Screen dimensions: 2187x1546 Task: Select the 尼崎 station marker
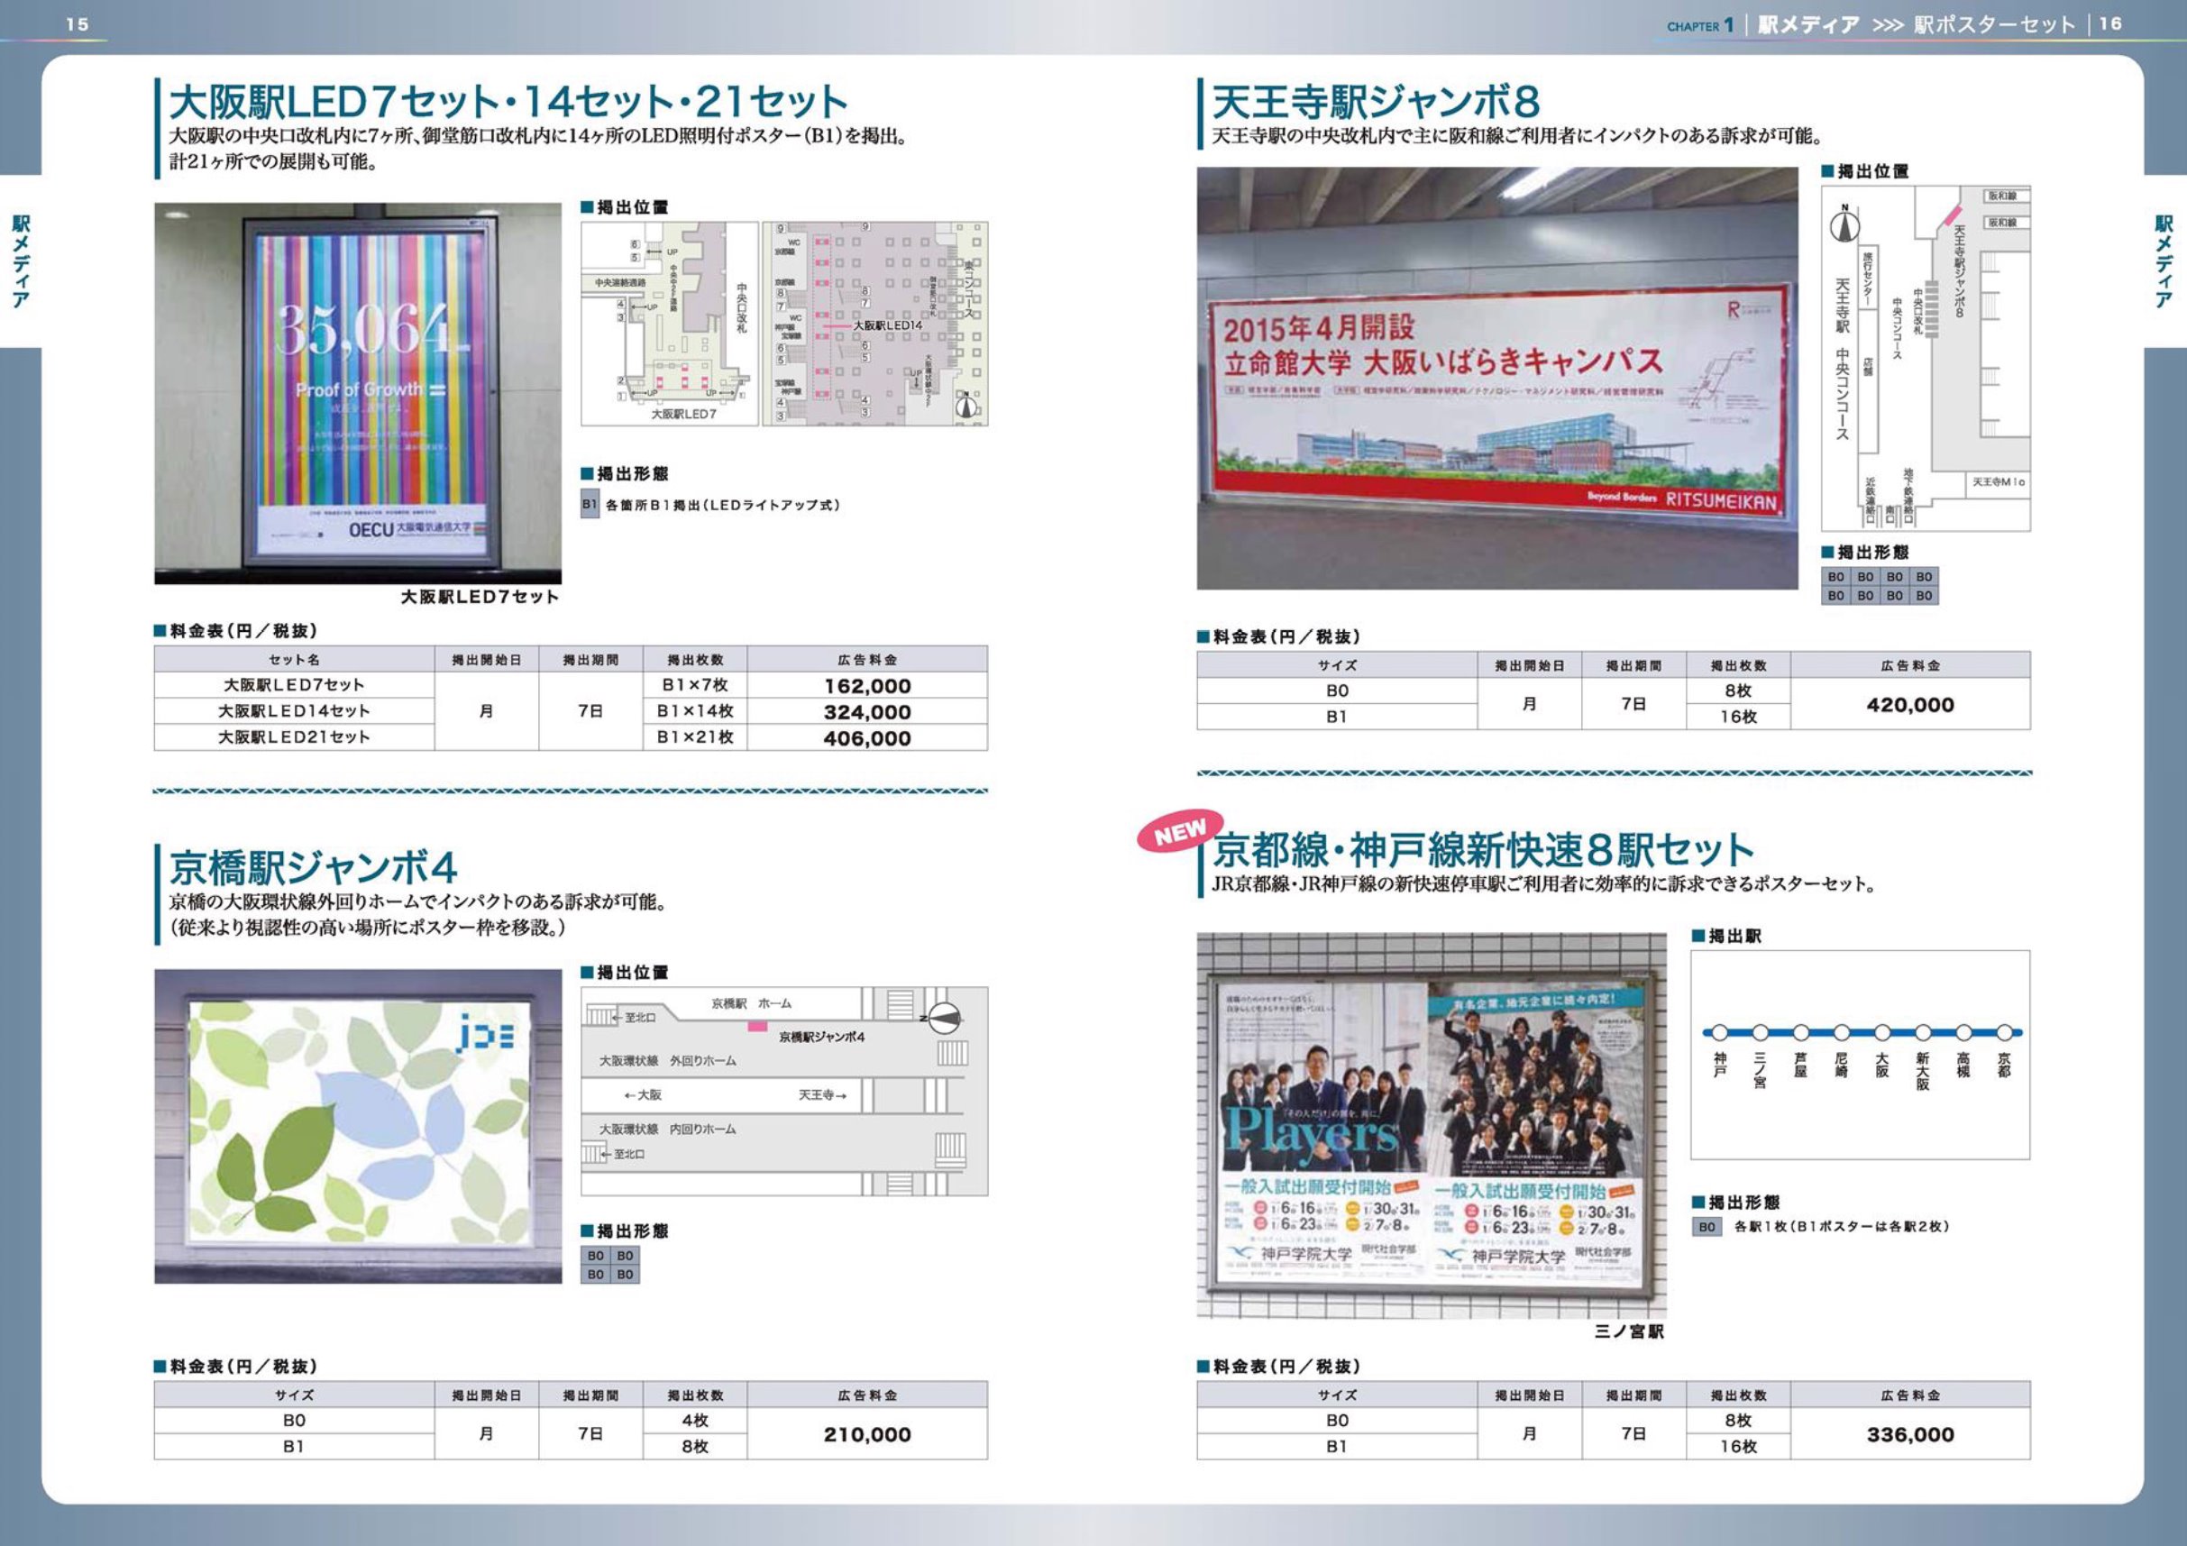(1841, 1031)
